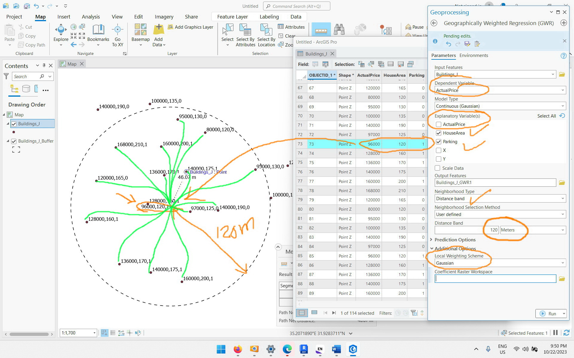Run the GWR tool
The image size is (574, 358).
(x=549, y=314)
